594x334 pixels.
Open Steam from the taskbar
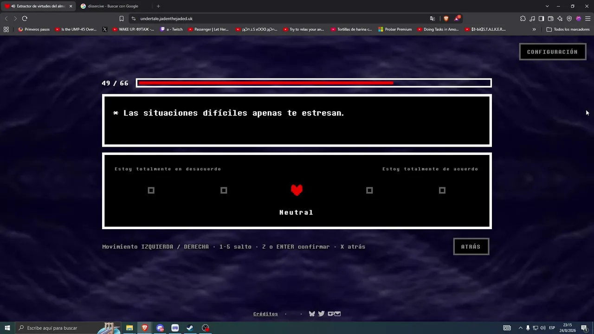click(190, 328)
